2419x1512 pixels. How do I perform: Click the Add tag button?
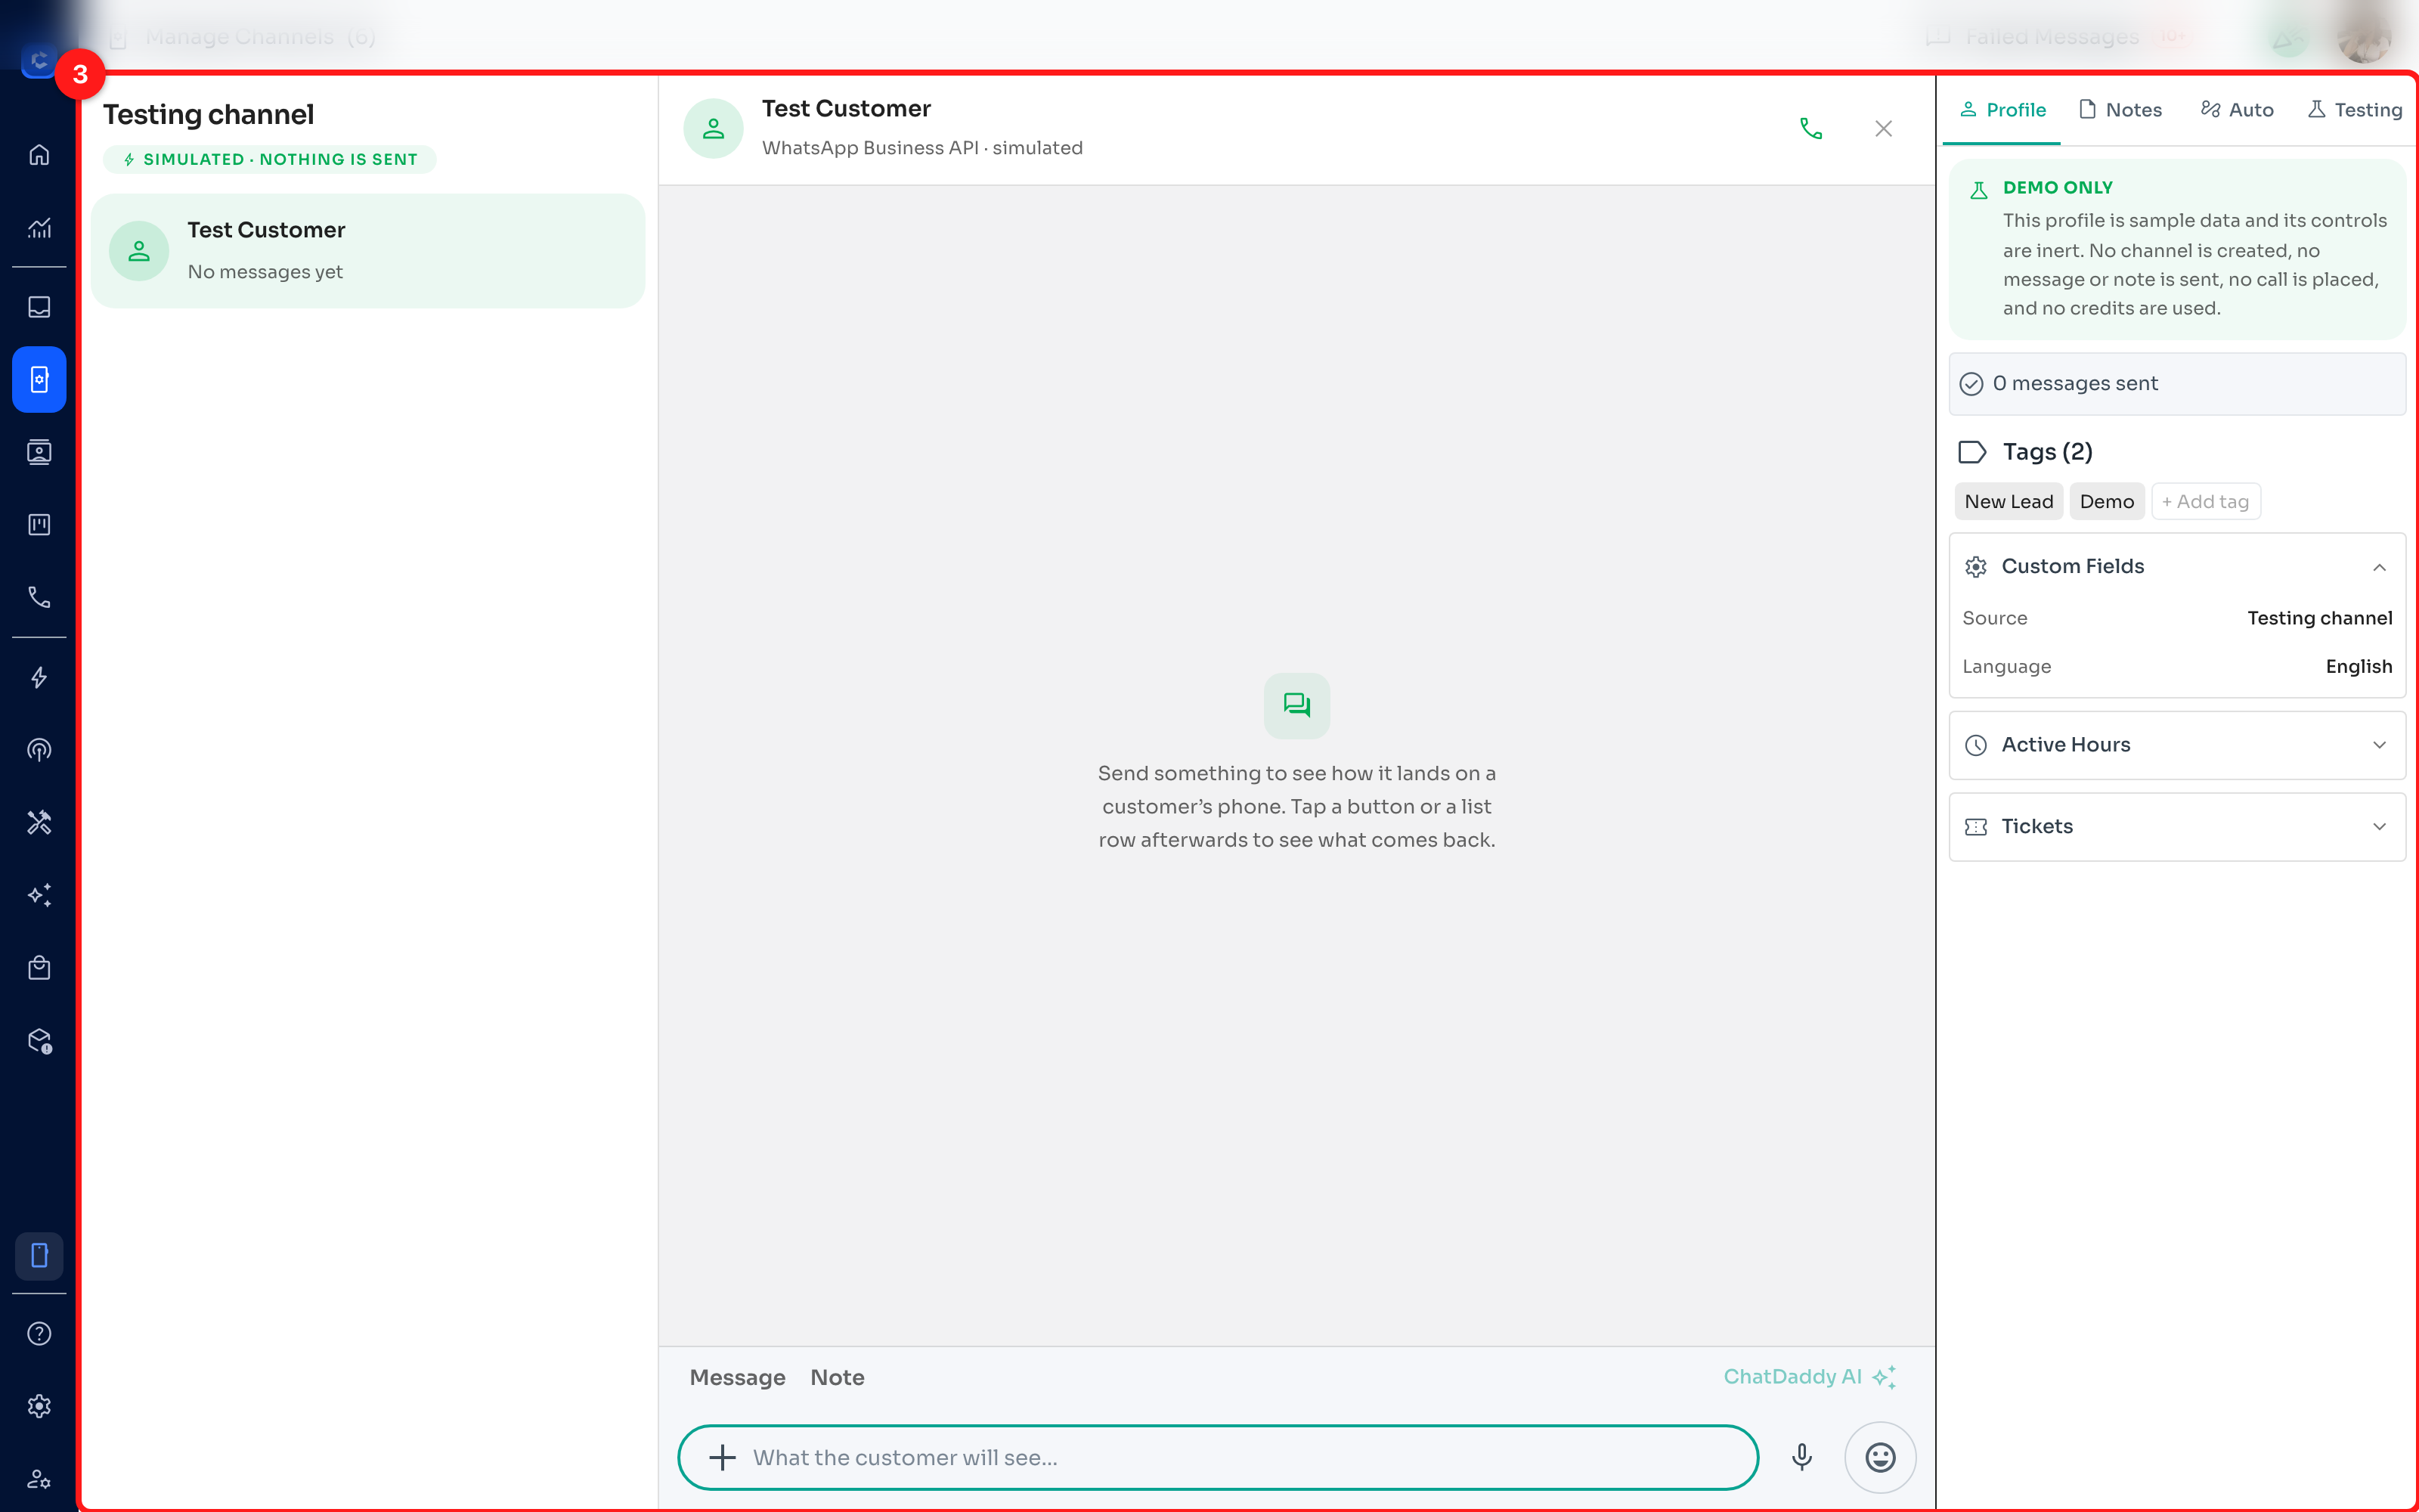click(2205, 502)
